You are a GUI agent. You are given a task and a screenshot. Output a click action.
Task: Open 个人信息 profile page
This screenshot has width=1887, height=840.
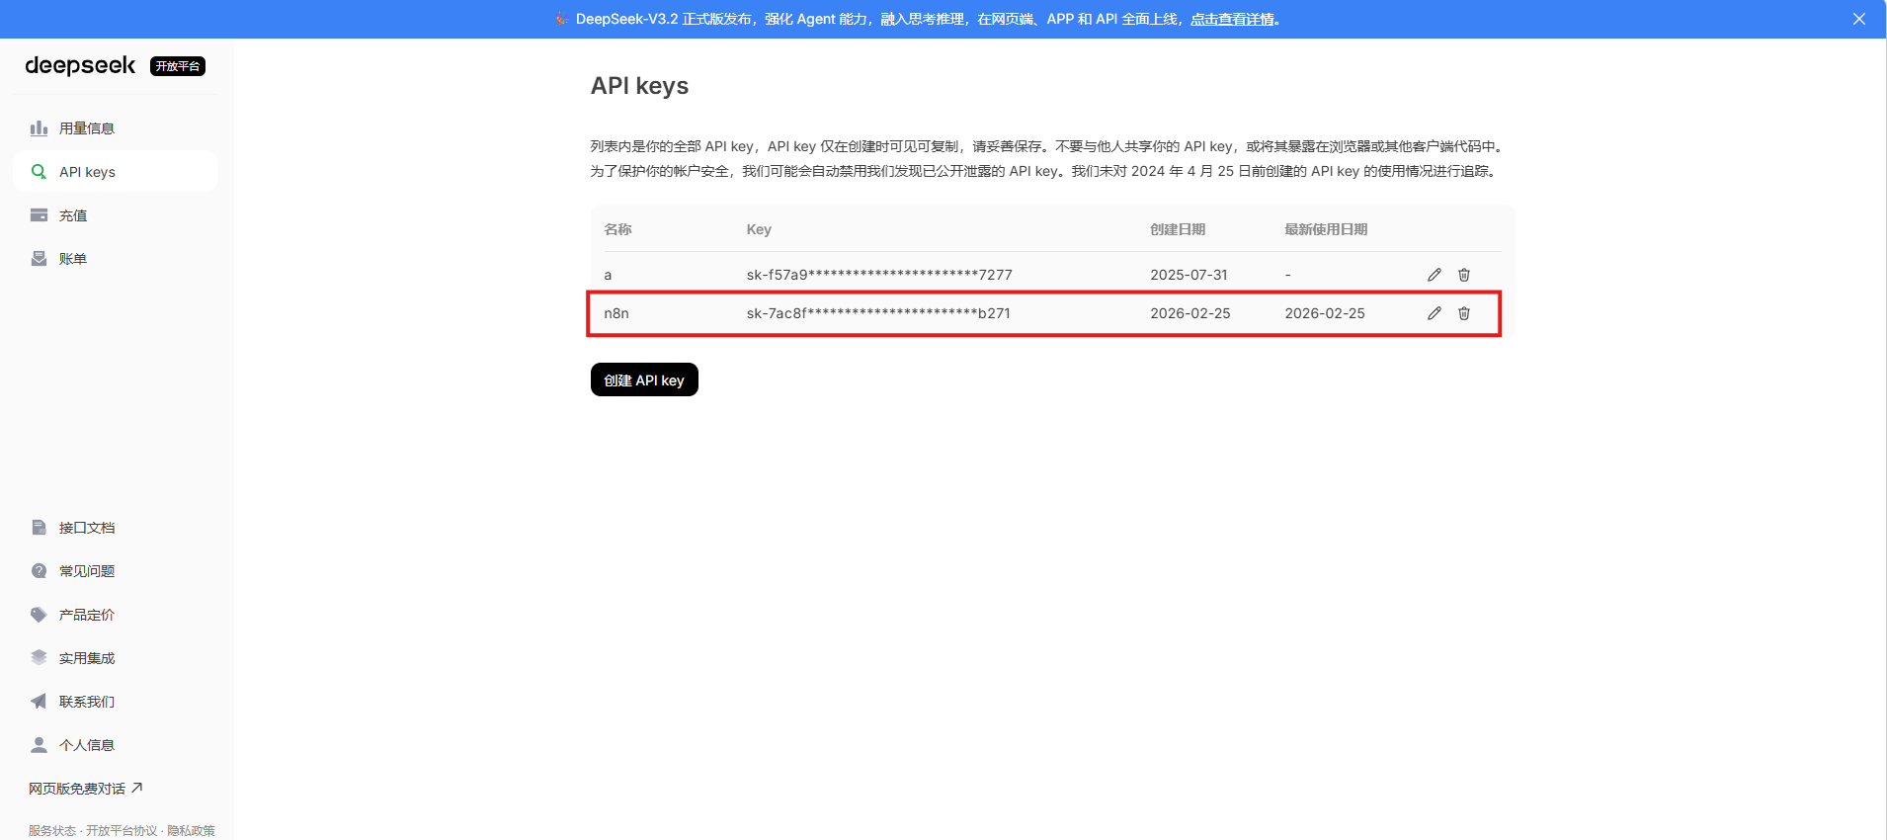(x=86, y=745)
